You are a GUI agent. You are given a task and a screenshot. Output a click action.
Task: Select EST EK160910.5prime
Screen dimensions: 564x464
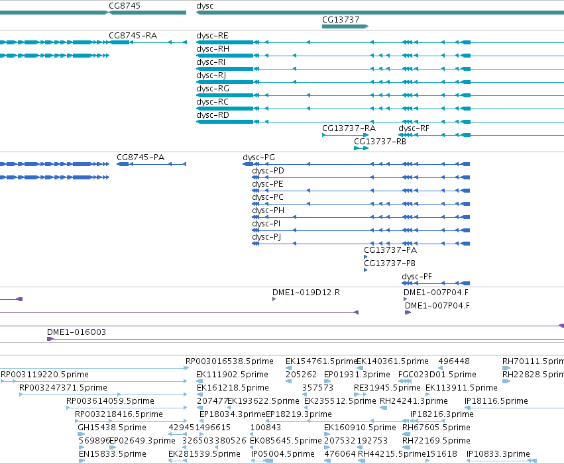tap(360, 428)
